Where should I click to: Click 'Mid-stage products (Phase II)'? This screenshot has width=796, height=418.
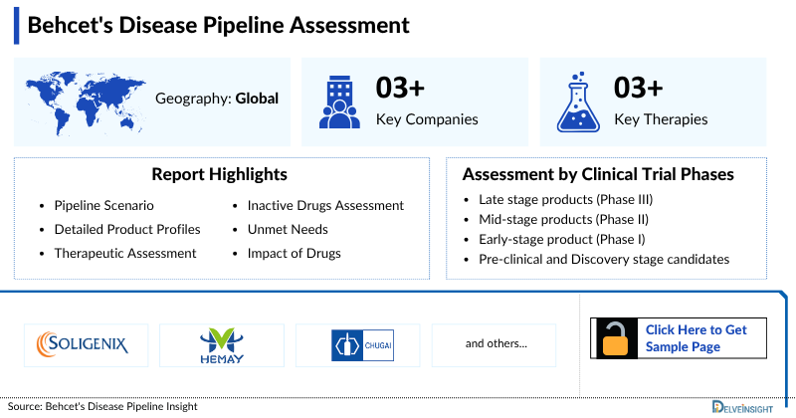pos(563,219)
